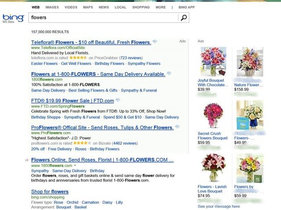
Task: Open the 723 reviews link
Action: [131, 58]
